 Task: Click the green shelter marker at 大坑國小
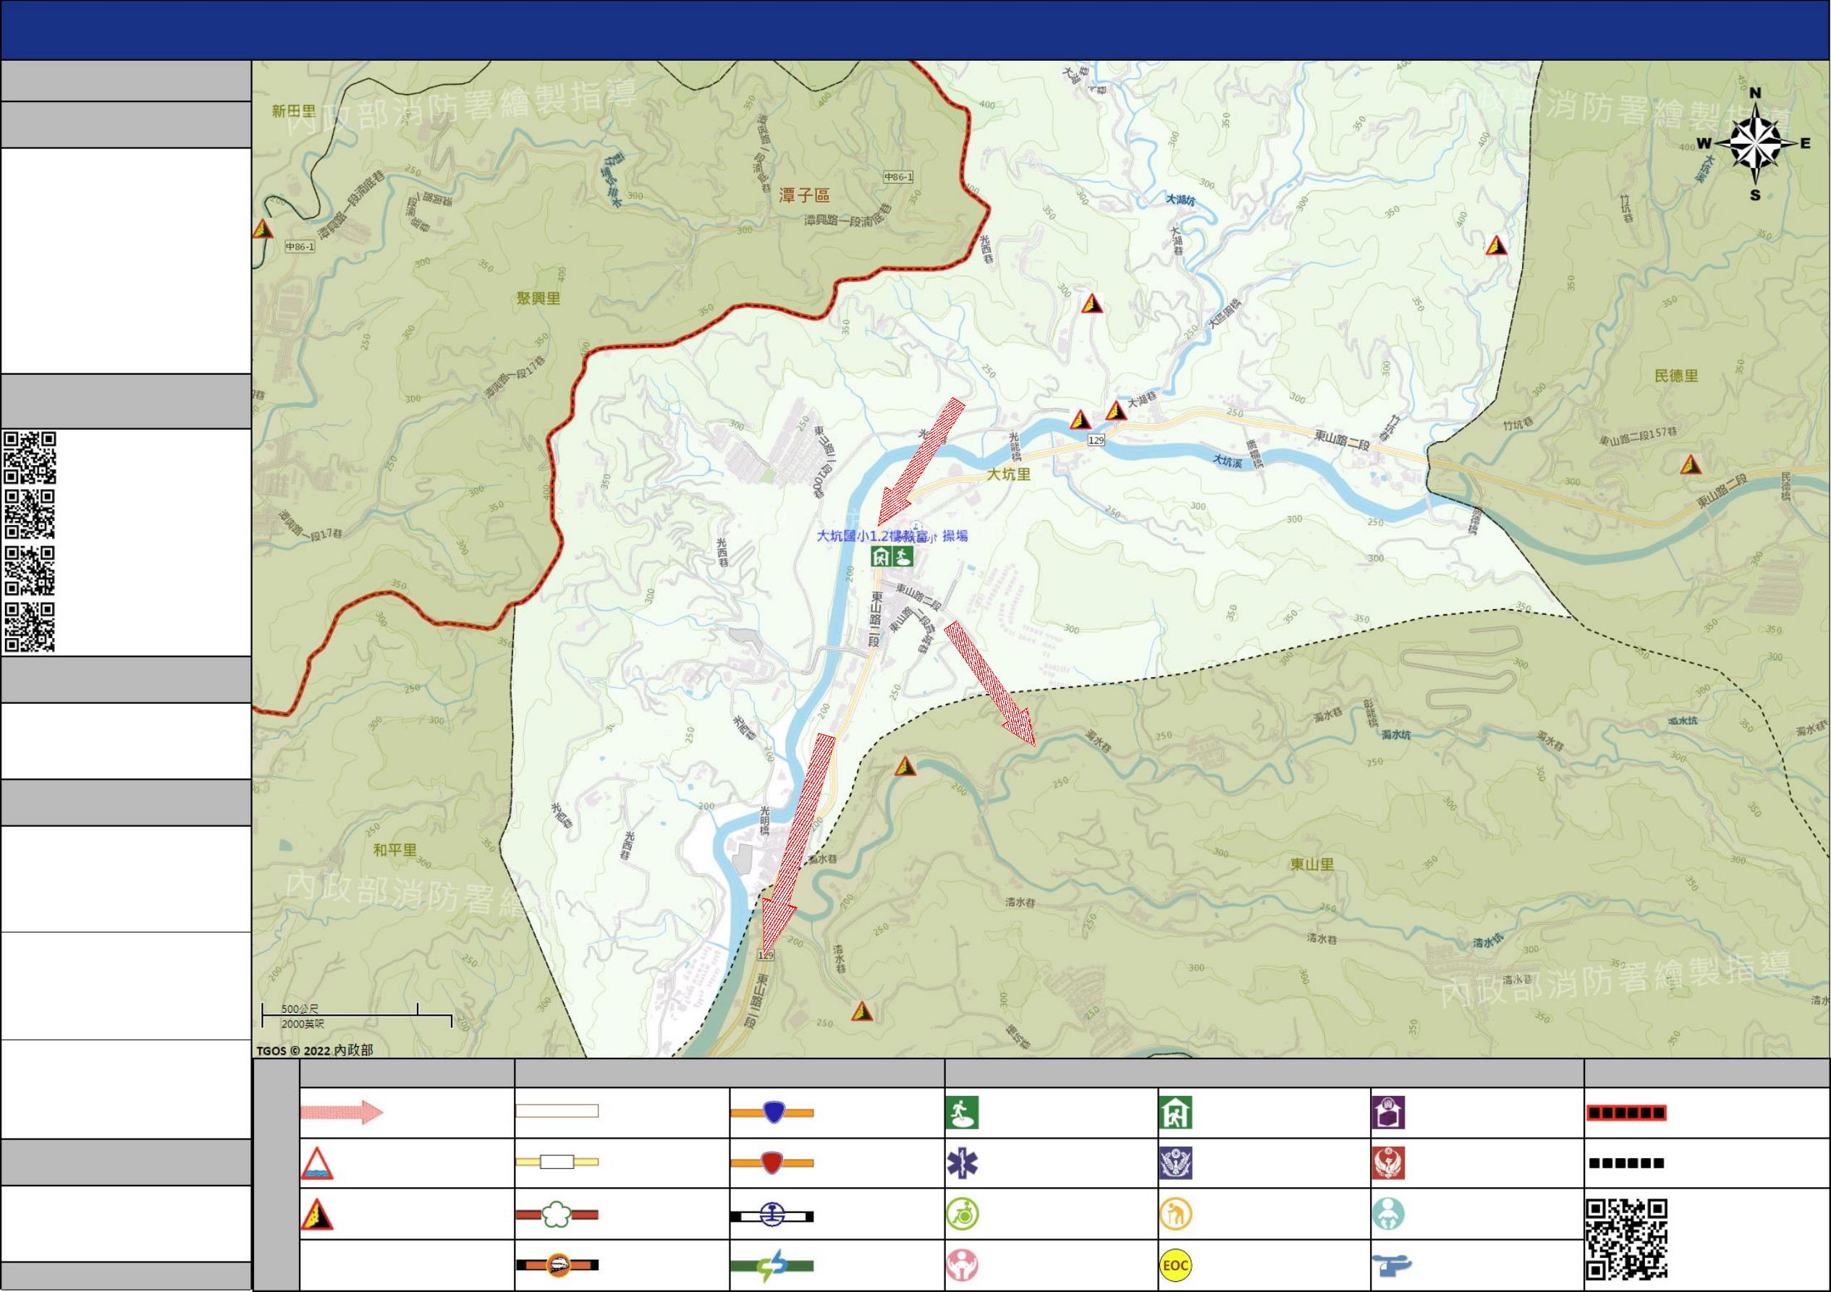(x=881, y=556)
